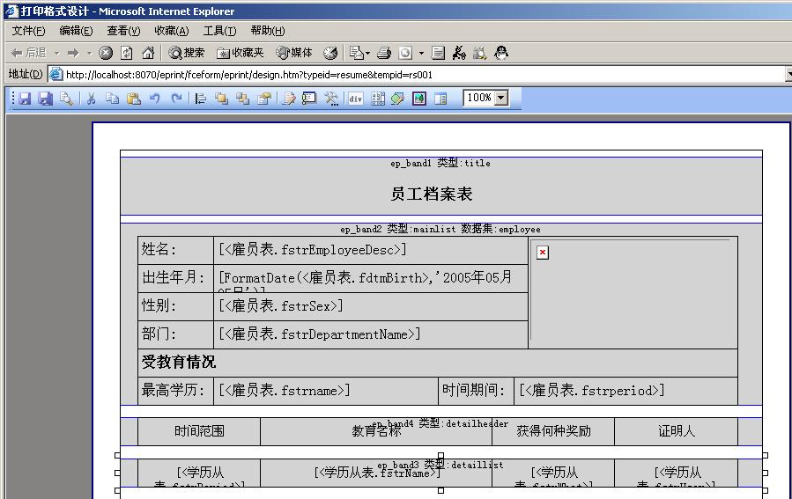Viewport: 792px width, 499px height.
Task: Select the fstrDepartmentName field cell
Action: click(371, 334)
